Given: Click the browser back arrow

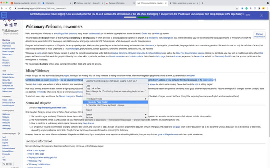Looking at the screenshot, I should coord(2,8).
